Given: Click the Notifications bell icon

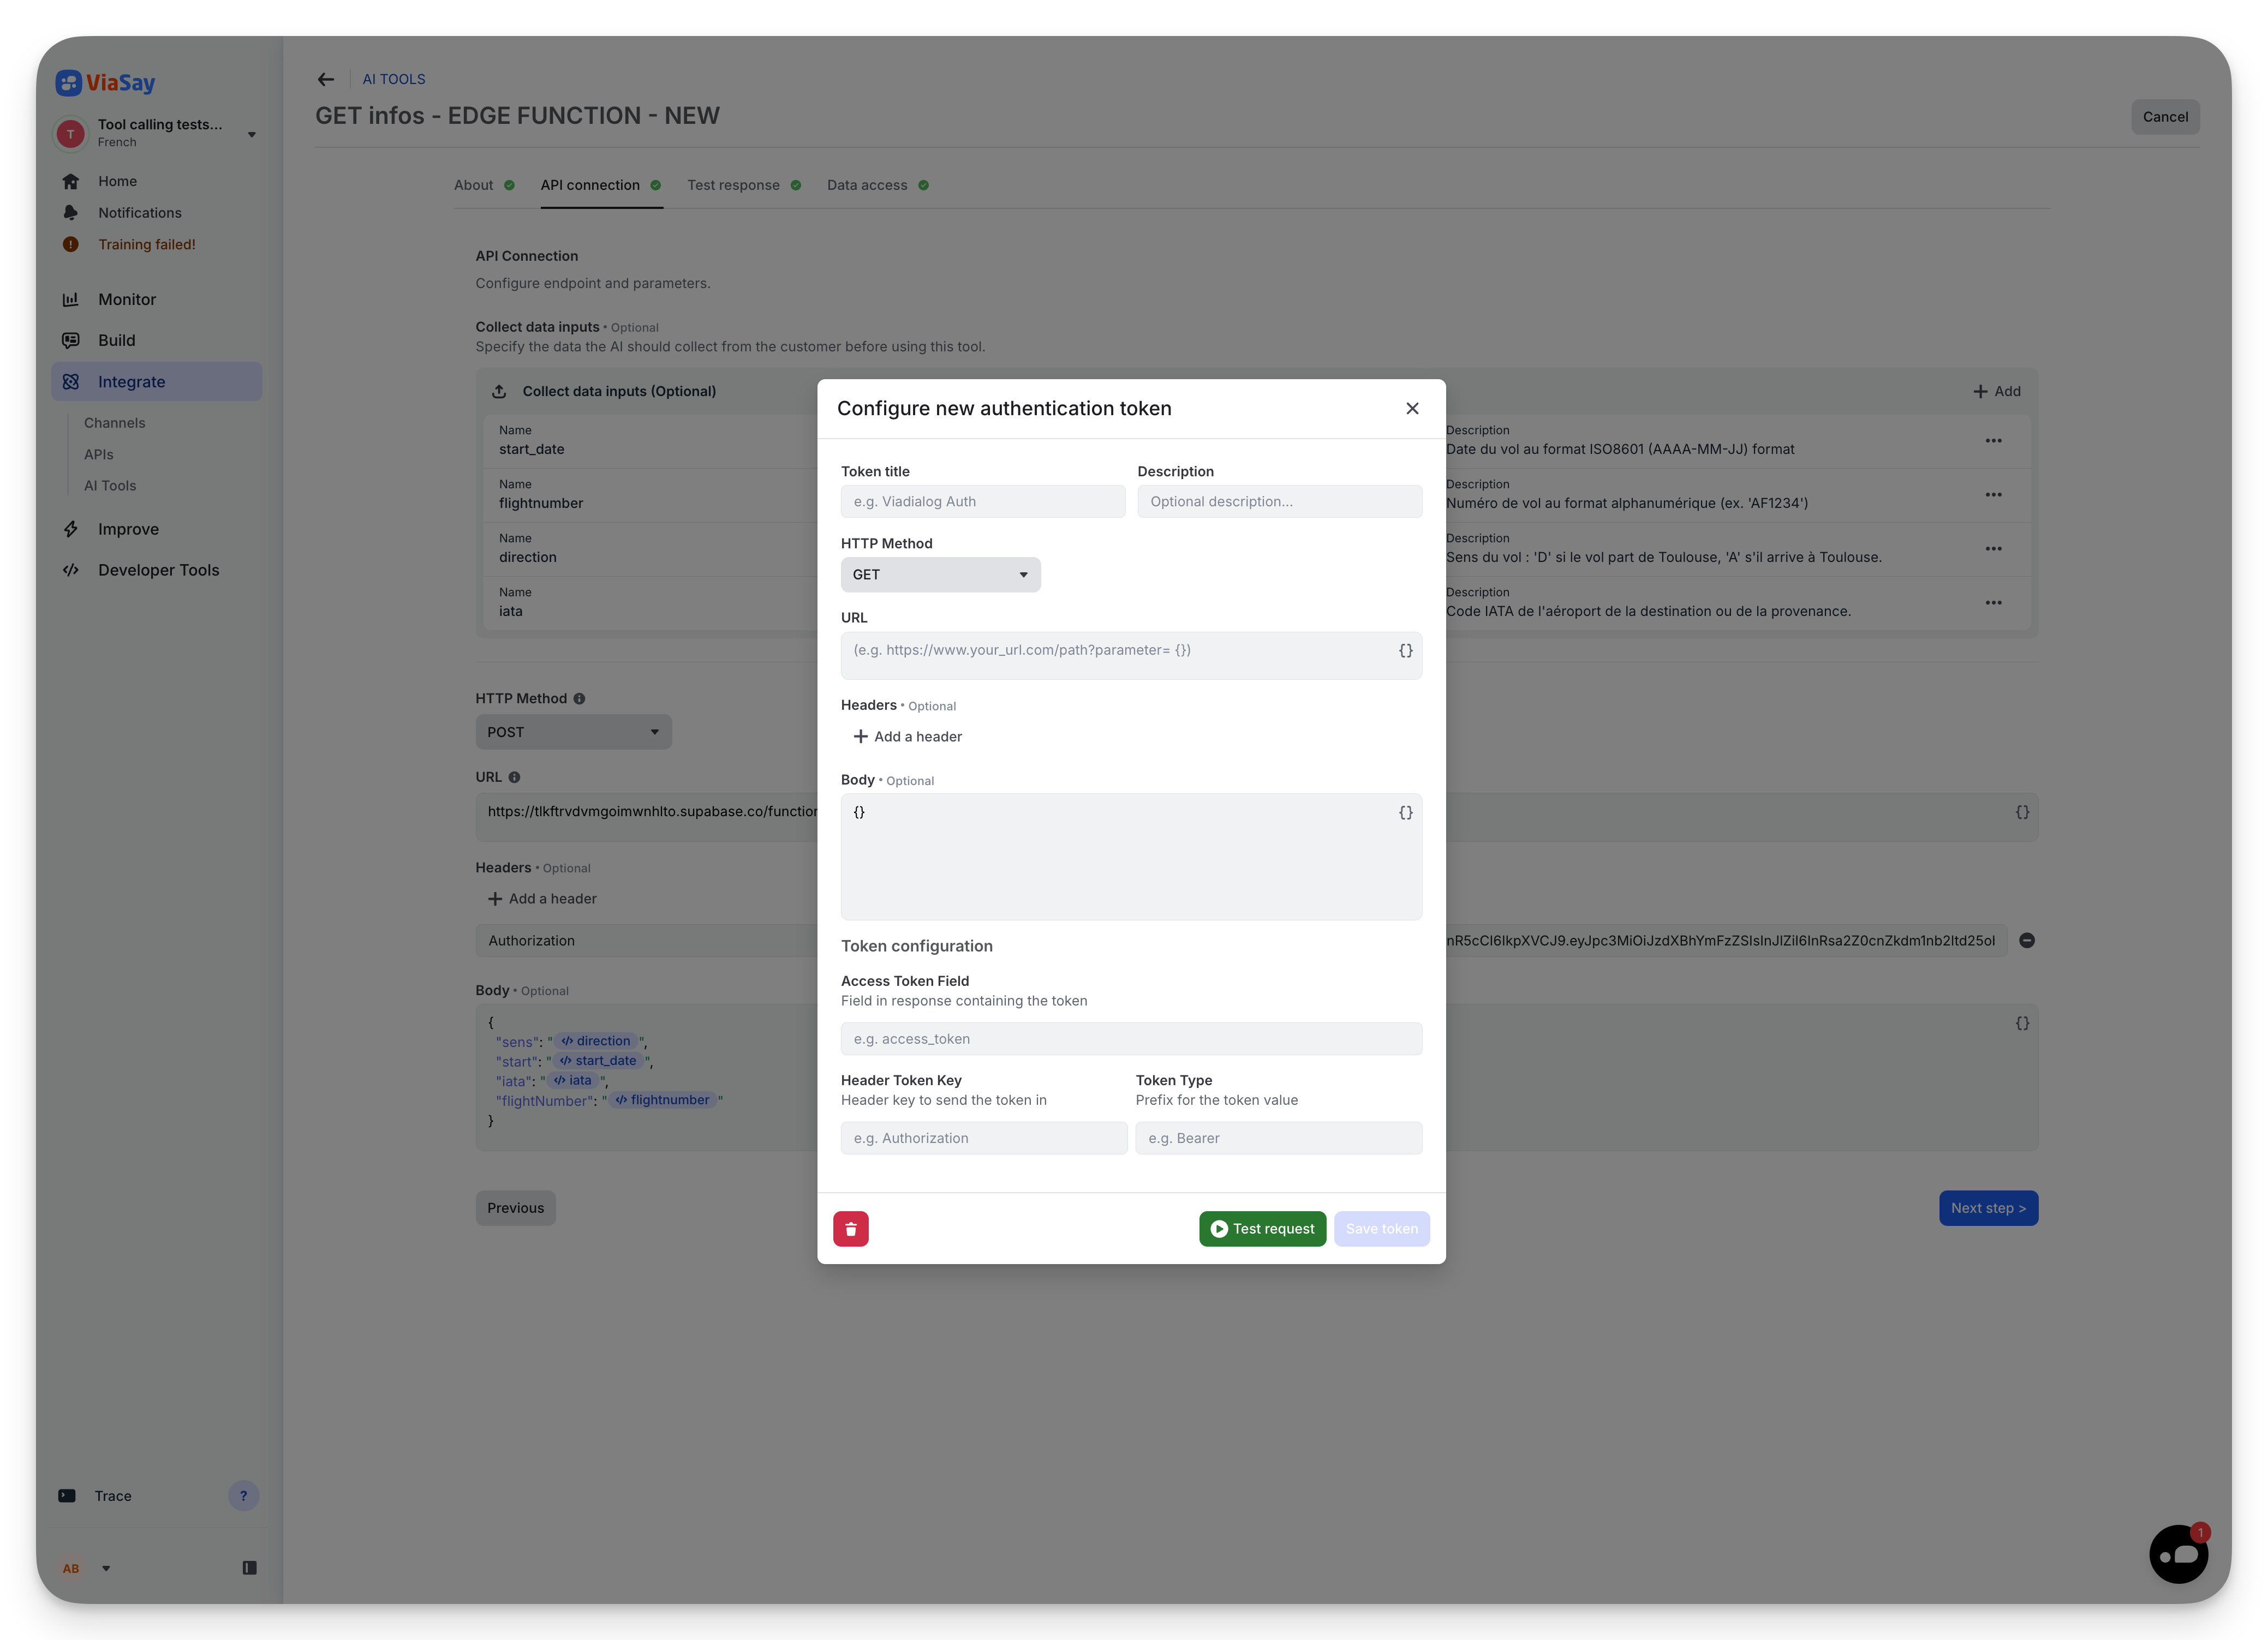Looking at the screenshot, I should click(x=139, y=212).
